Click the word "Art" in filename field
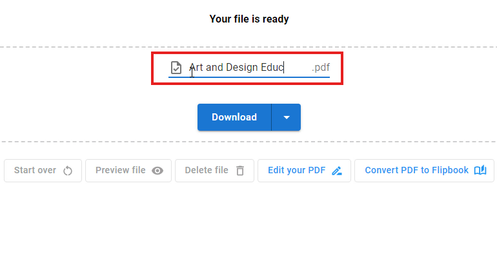The width and height of the screenshot is (497, 275). point(196,68)
